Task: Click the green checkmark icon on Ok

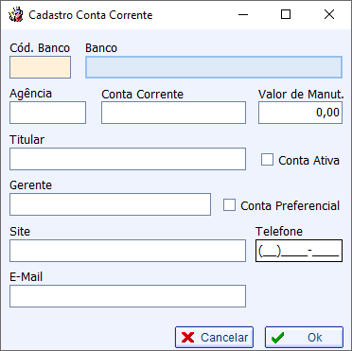Action: coord(277,338)
